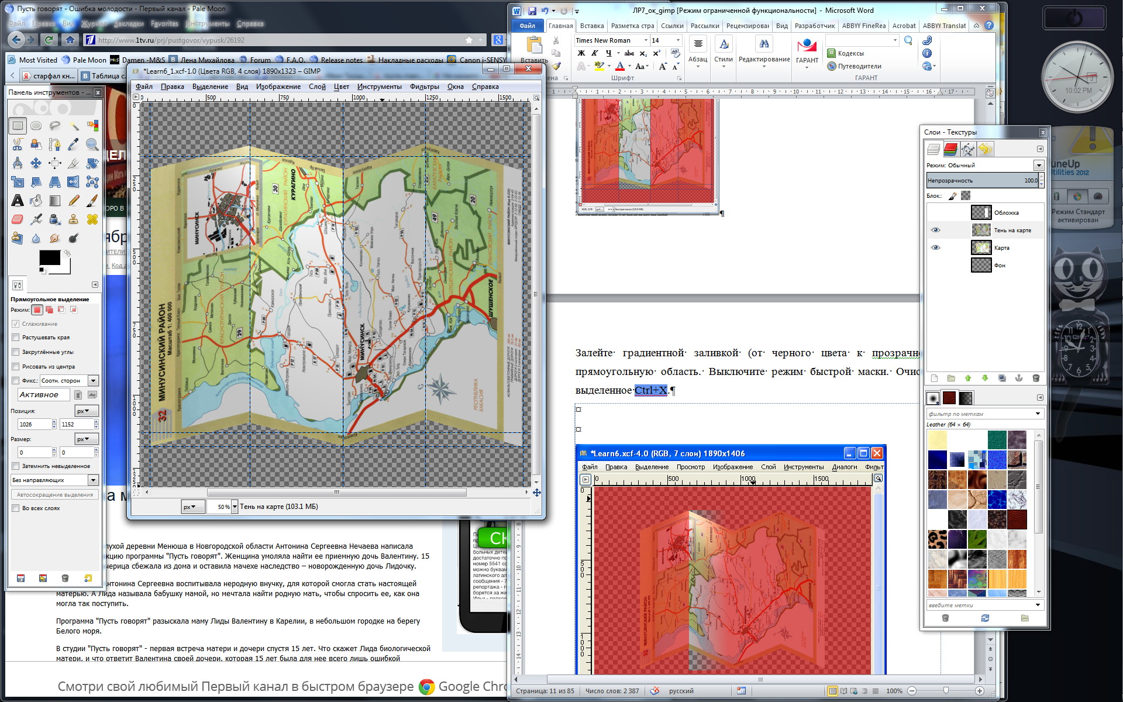Select the Move tool

pyautogui.click(x=36, y=163)
